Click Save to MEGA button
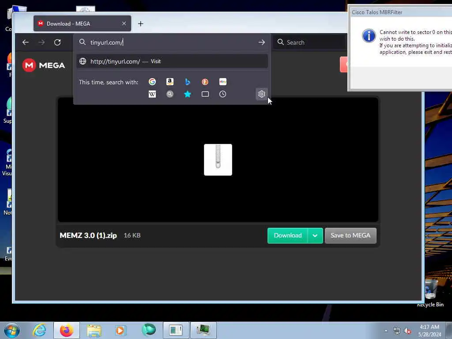This screenshot has width=452, height=339. point(350,236)
